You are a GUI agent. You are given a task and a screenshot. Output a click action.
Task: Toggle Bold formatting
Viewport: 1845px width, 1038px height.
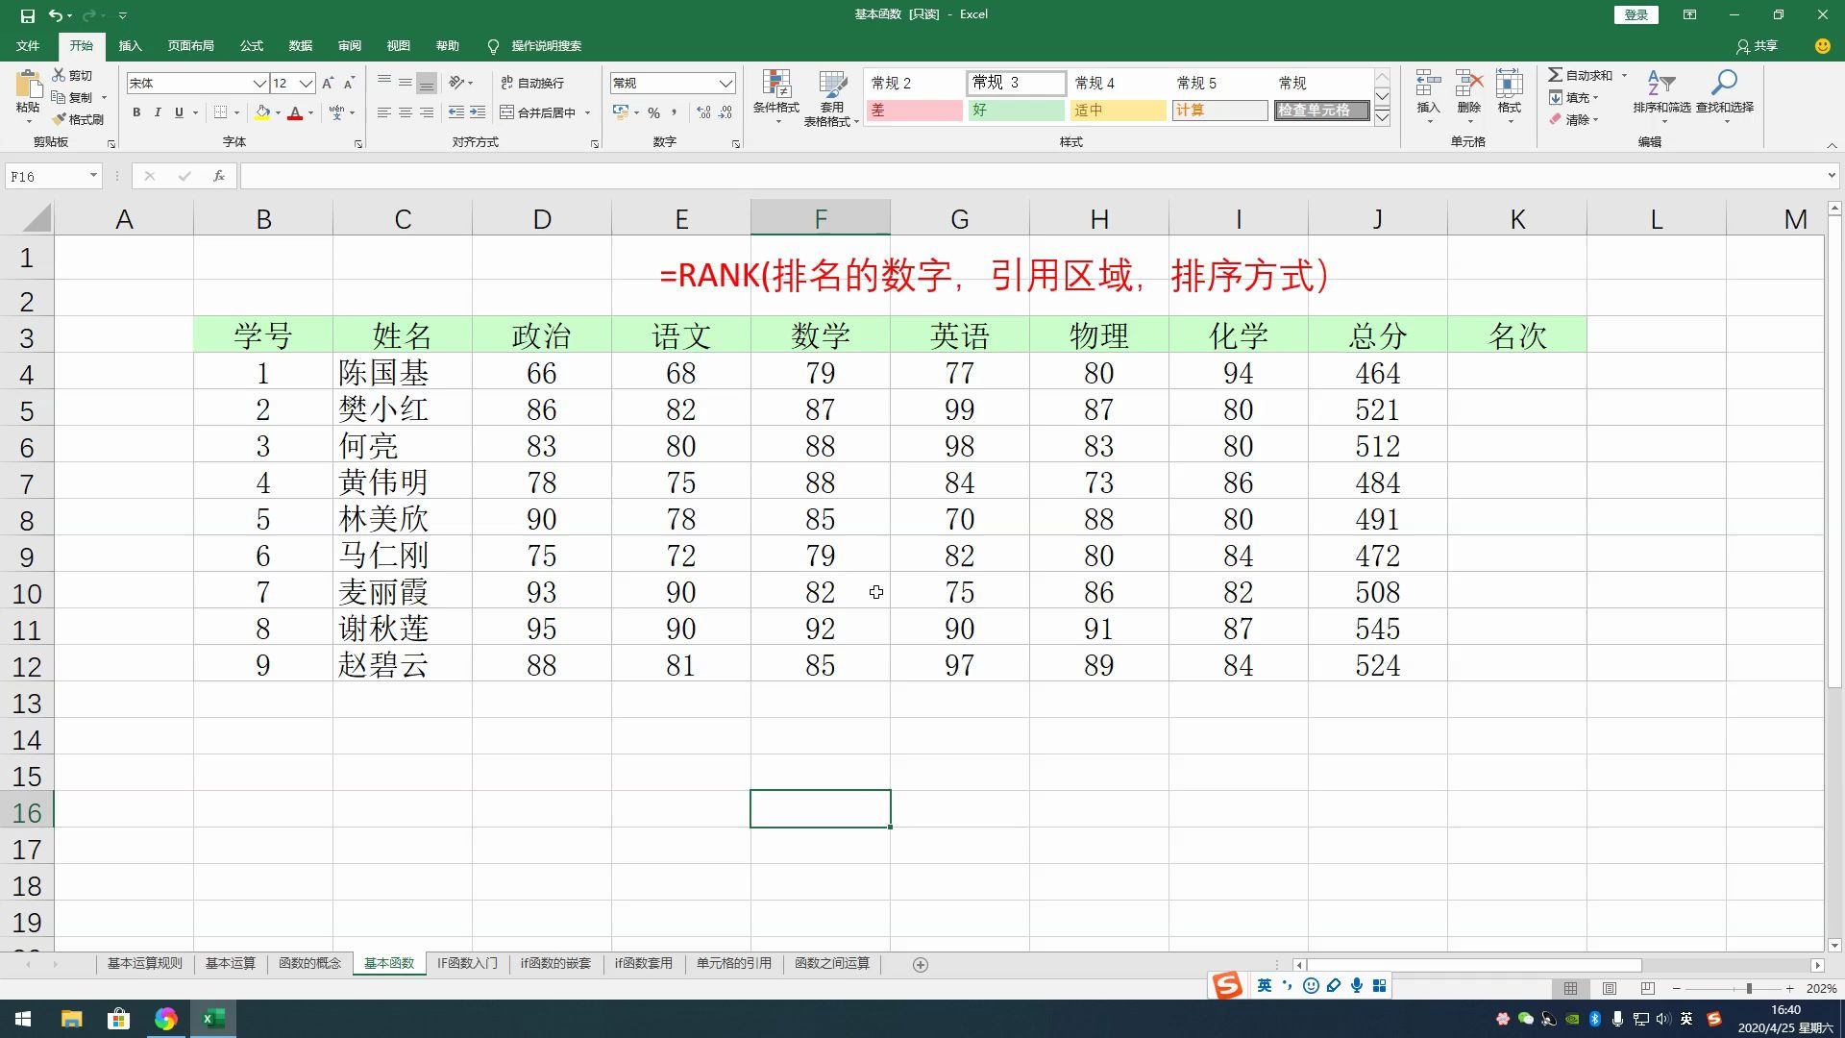coord(136,112)
